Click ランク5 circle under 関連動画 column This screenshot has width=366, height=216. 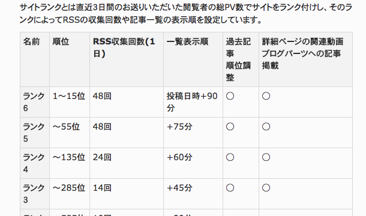pyautogui.click(x=266, y=127)
